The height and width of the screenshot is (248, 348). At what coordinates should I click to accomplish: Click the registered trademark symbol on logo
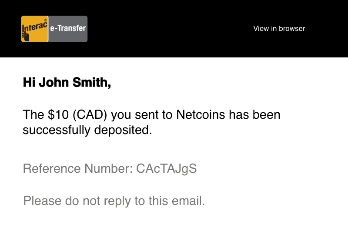(x=45, y=20)
